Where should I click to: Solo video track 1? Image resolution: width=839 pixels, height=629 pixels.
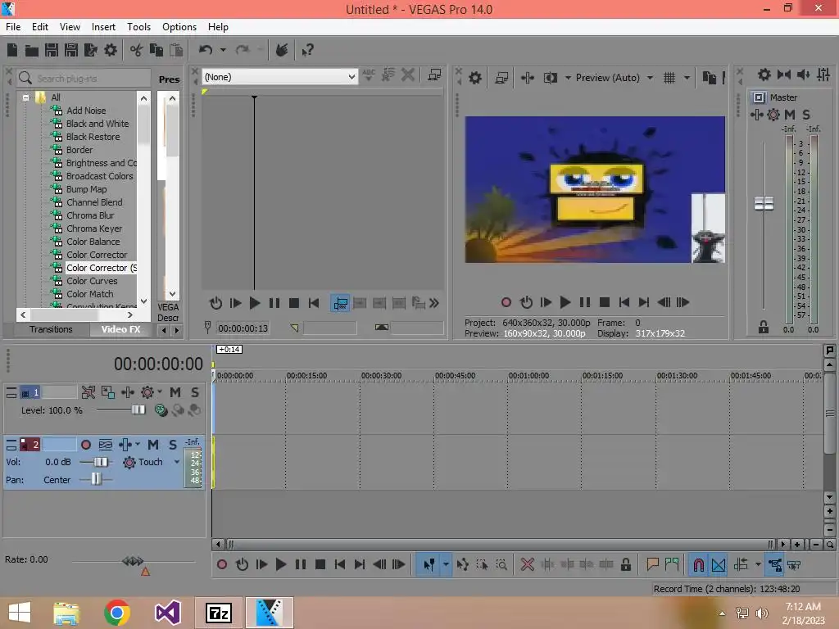(x=195, y=392)
